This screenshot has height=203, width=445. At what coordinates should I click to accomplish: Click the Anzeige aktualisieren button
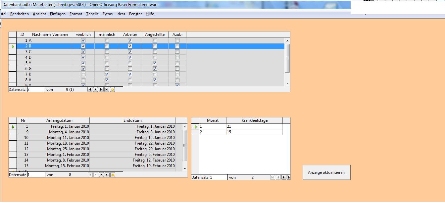pos(326,172)
